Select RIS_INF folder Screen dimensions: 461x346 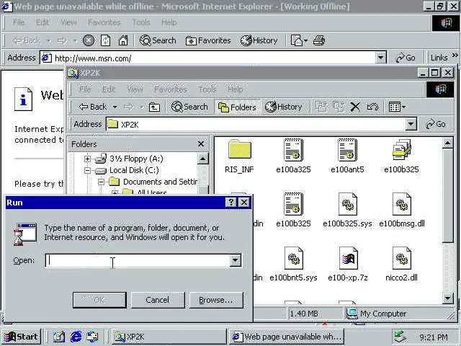[x=239, y=156]
